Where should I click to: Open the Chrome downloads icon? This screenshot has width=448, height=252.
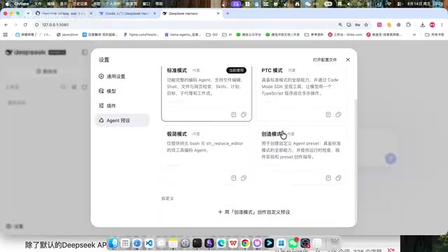[x=423, y=25]
